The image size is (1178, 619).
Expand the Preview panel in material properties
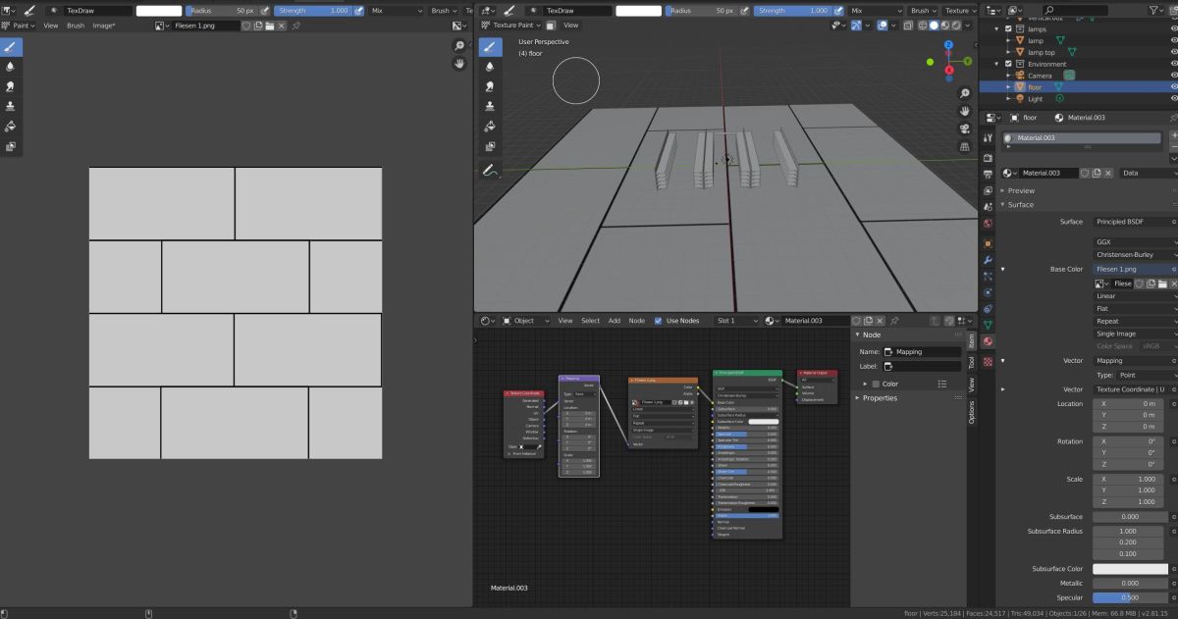pos(1021,190)
